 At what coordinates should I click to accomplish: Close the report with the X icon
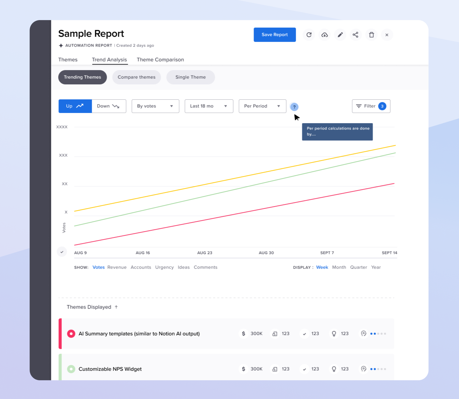tap(387, 35)
